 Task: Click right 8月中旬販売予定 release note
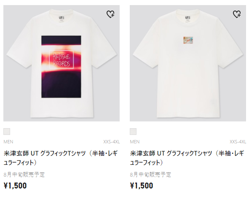click(150, 175)
